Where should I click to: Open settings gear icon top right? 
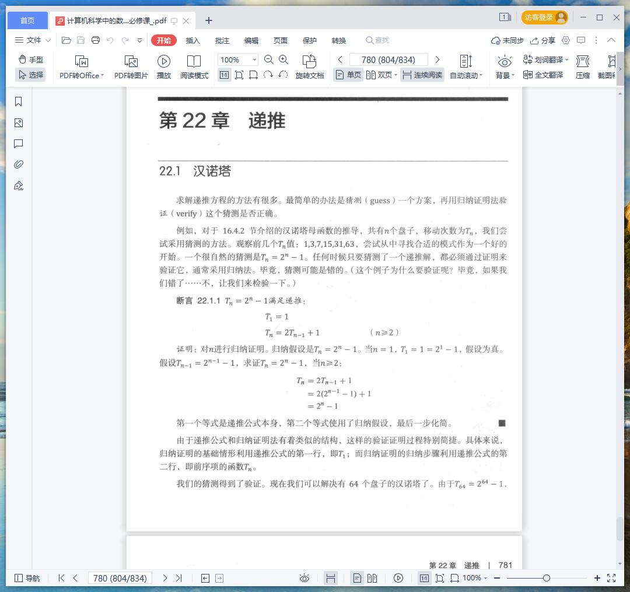[x=566, y=40]
